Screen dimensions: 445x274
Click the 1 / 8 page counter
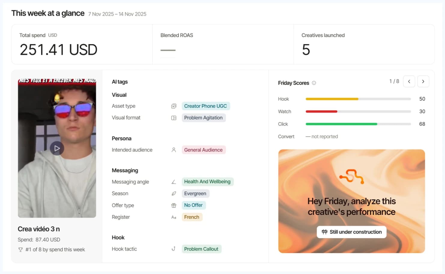coord(394,81)
